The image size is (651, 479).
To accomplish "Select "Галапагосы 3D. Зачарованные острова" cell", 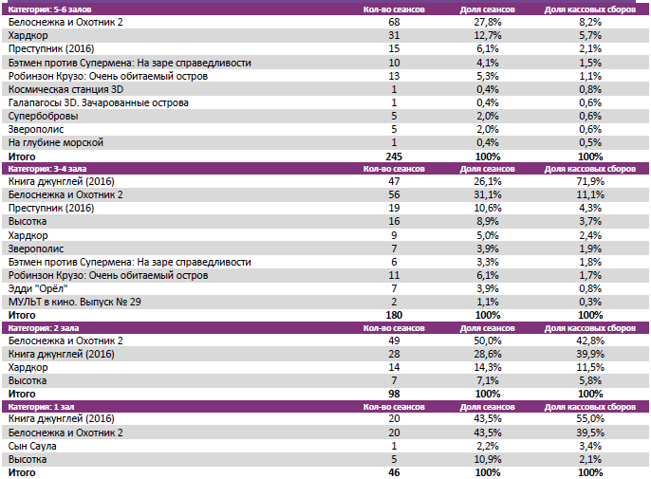I will tap(97, 101).
